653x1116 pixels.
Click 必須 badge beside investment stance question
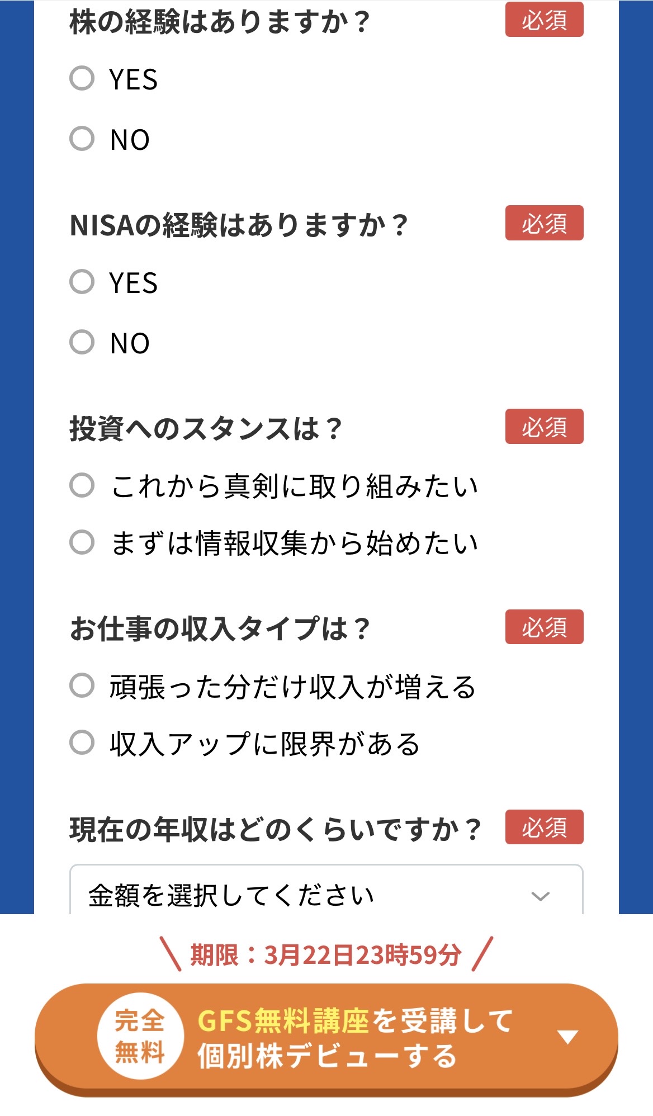544,427
